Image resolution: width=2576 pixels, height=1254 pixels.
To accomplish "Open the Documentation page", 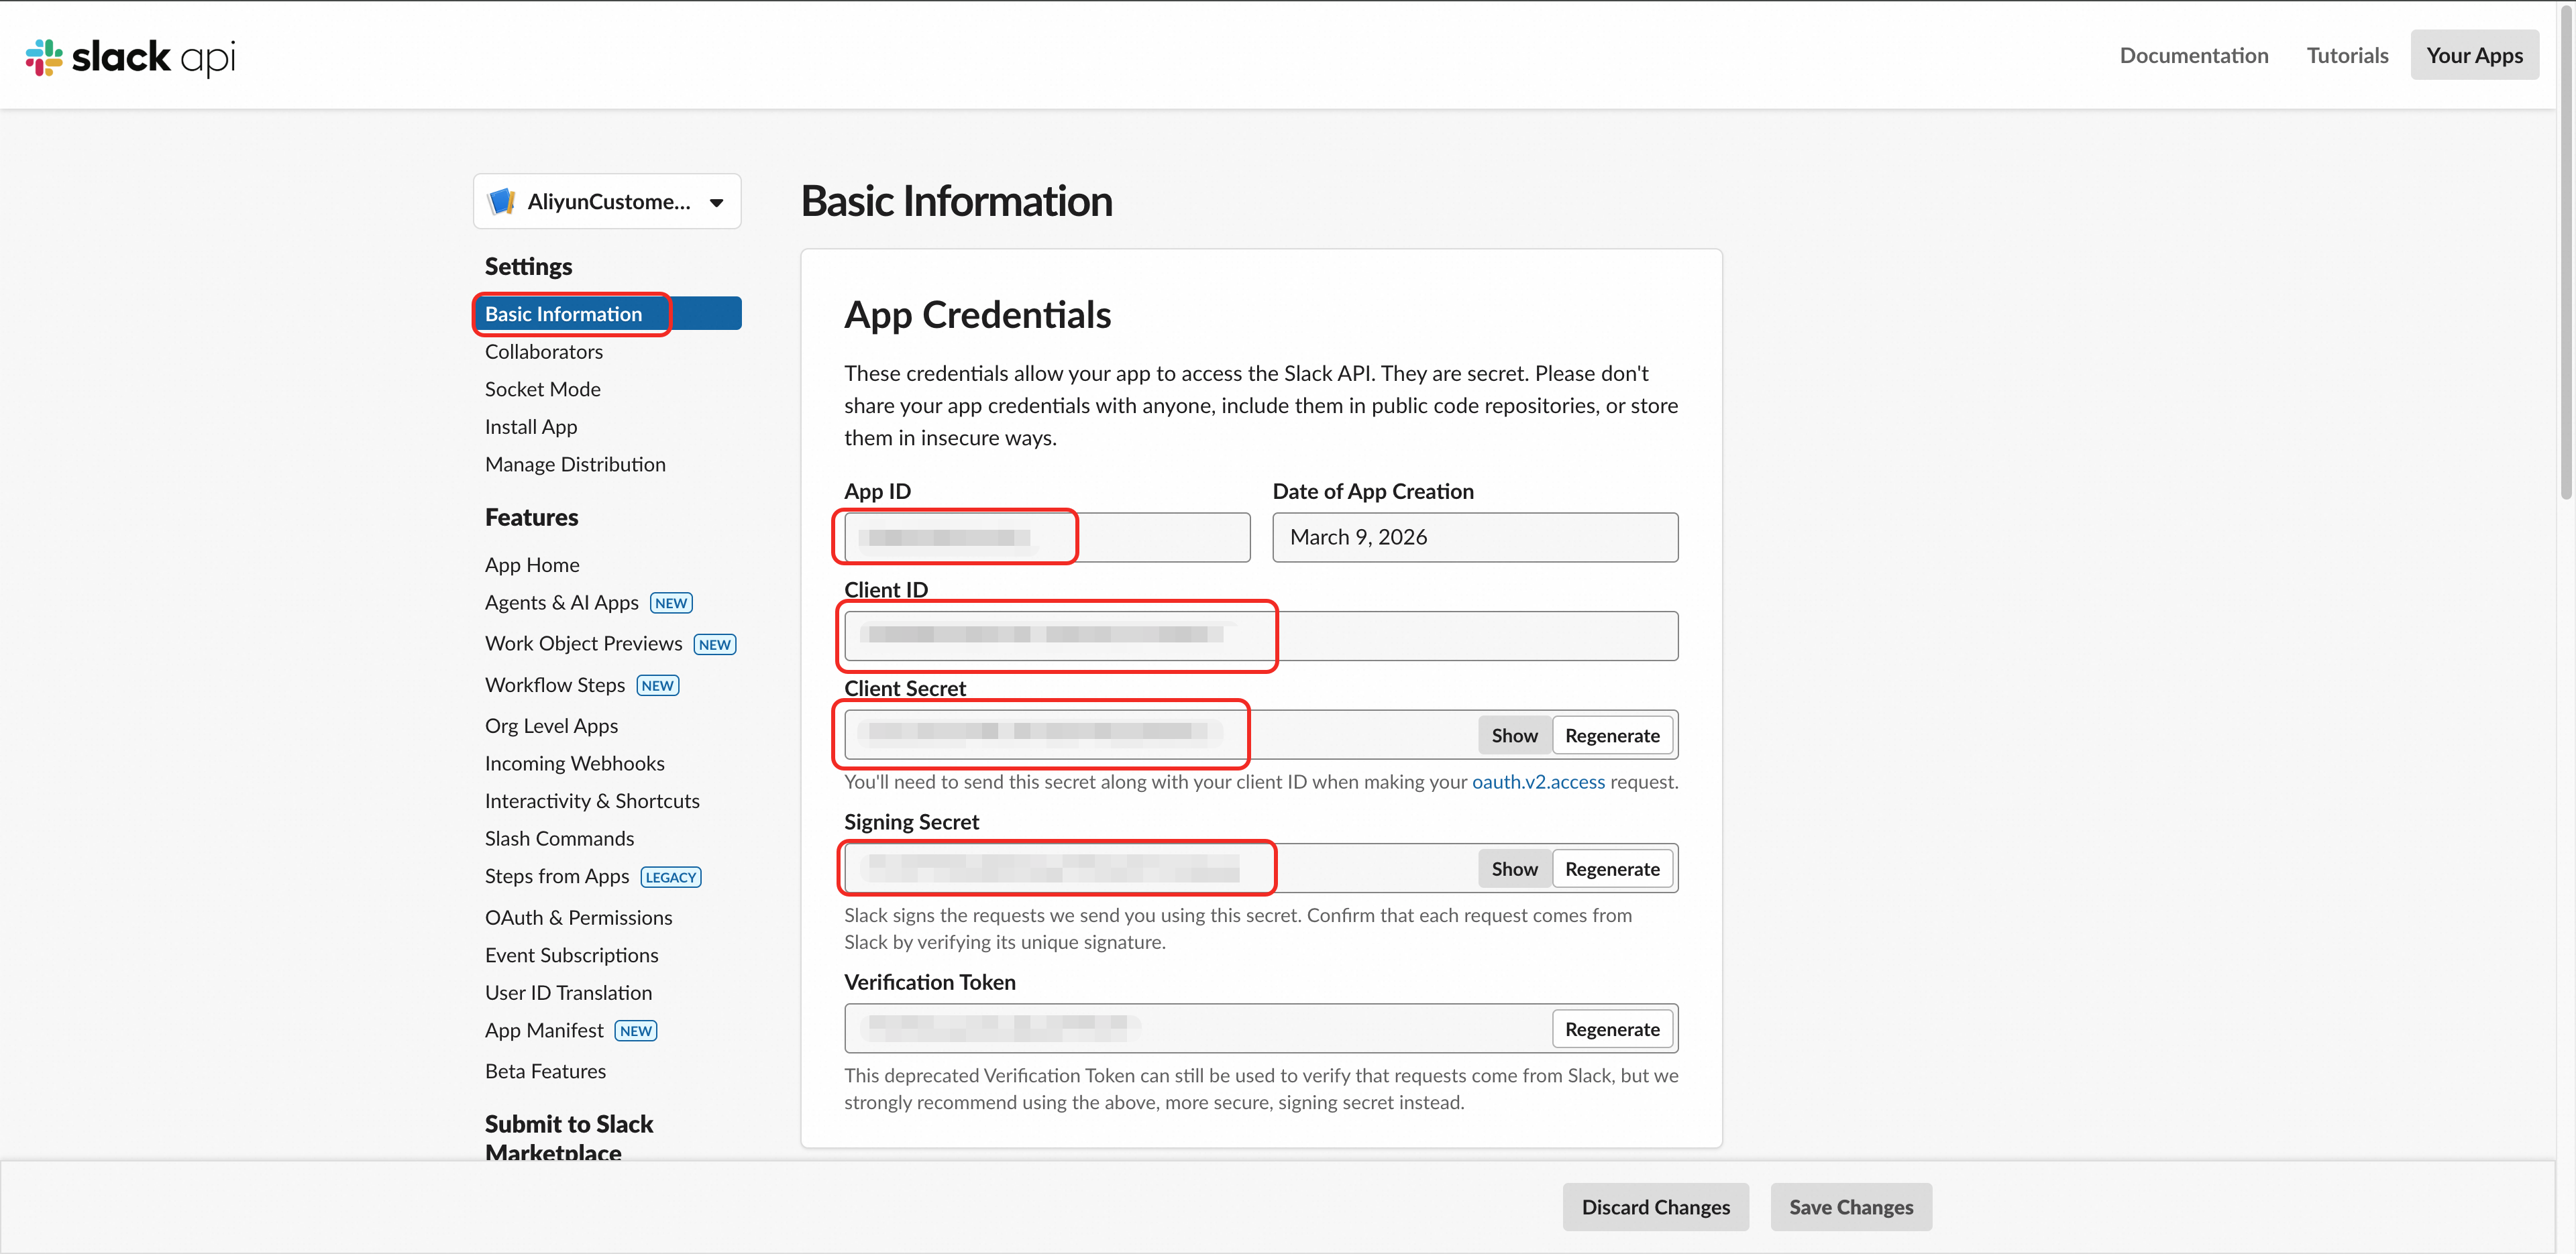I will (2194, 55).
